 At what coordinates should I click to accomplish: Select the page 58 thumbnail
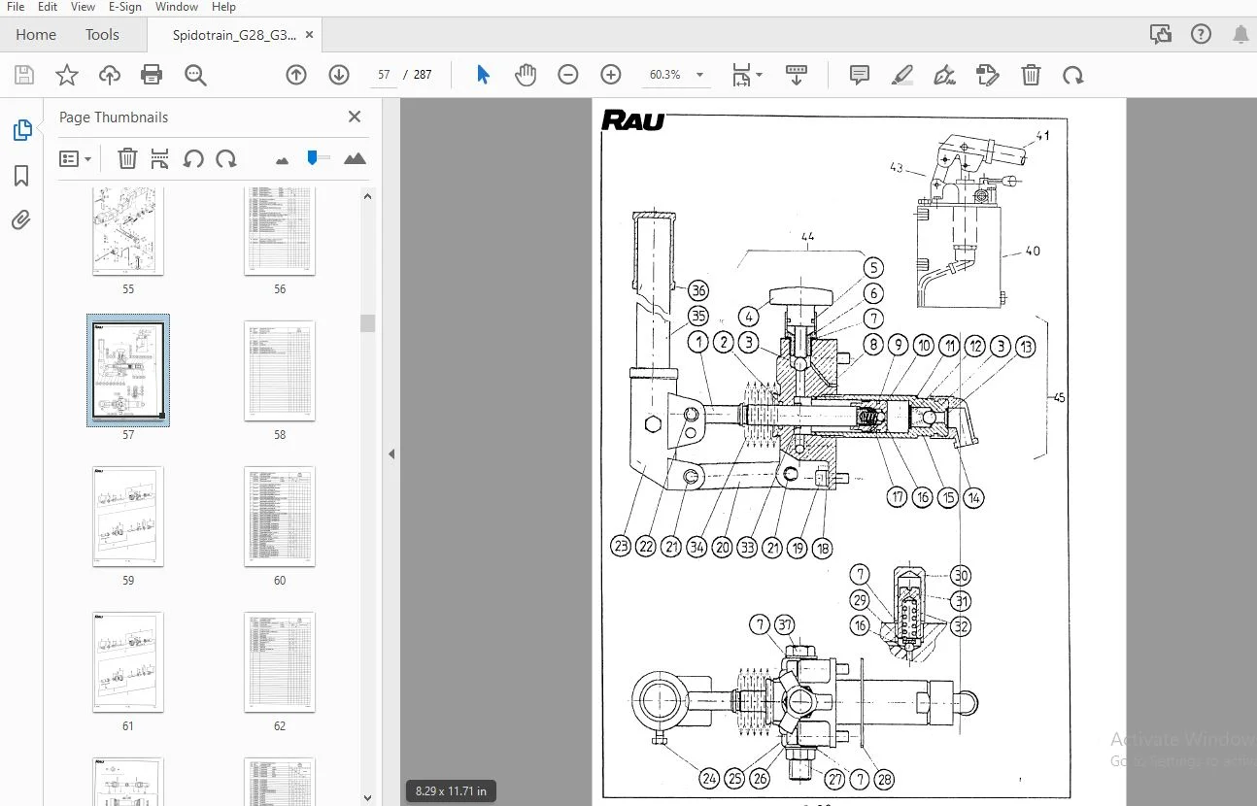coord(280,371)
